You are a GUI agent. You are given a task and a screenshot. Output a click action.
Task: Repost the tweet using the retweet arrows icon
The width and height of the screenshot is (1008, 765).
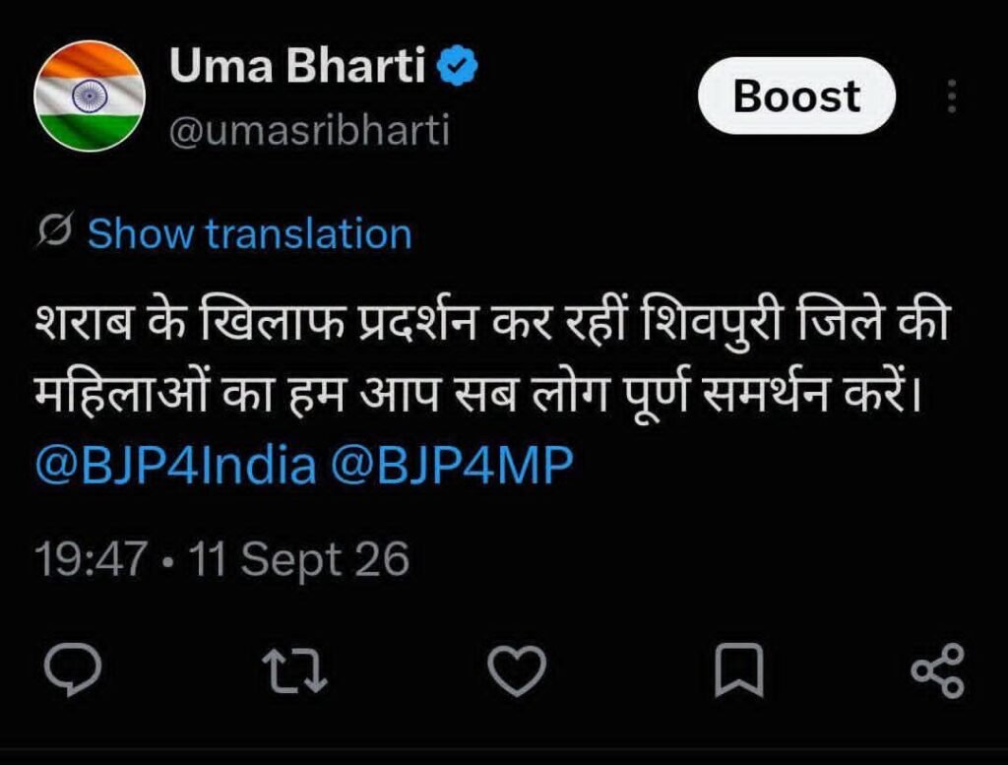pyautogui.click(x=295, y=671)
